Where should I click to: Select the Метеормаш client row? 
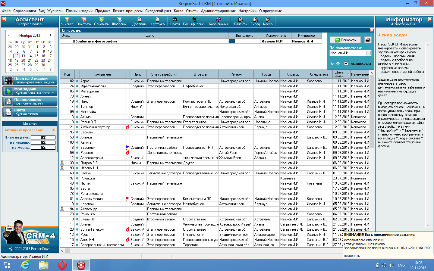pos(214,91)
